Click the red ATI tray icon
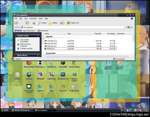Screen dimensions: 150x117 (138, 110)
